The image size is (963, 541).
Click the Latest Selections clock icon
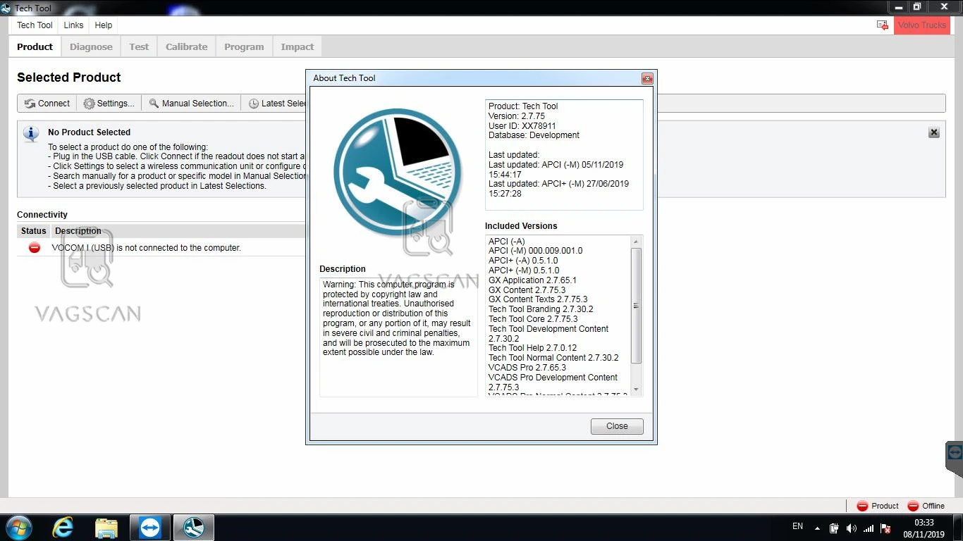pos(254,104)
